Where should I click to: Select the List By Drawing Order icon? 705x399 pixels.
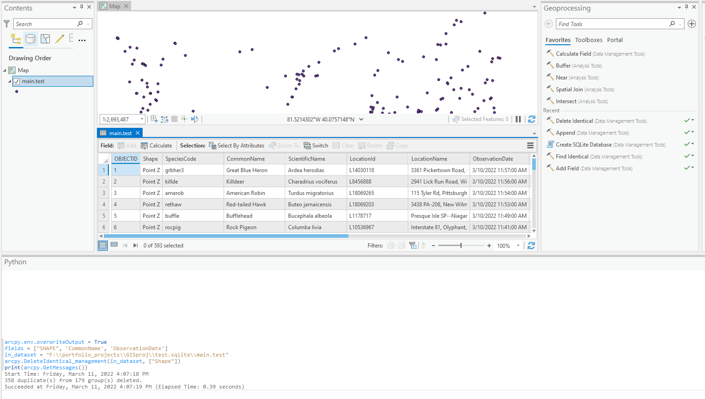coord(16,39)
